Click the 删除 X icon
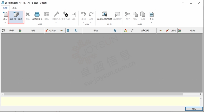 click(28, 14)
